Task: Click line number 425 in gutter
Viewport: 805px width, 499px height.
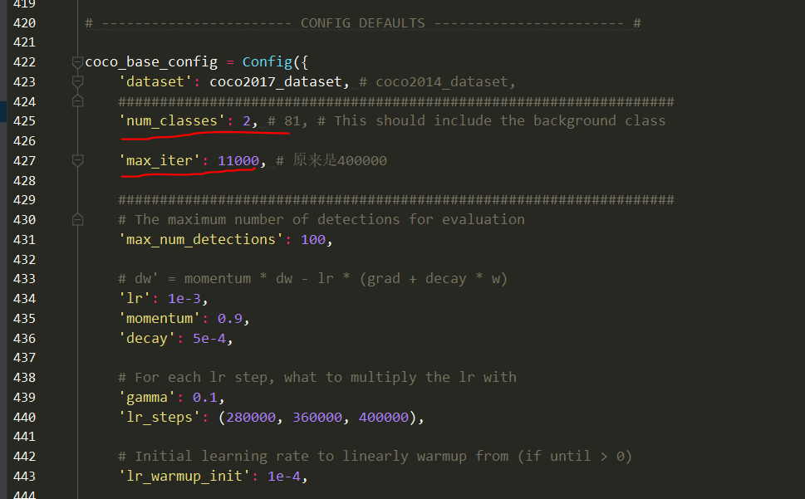Action: (x=24, y=121)
